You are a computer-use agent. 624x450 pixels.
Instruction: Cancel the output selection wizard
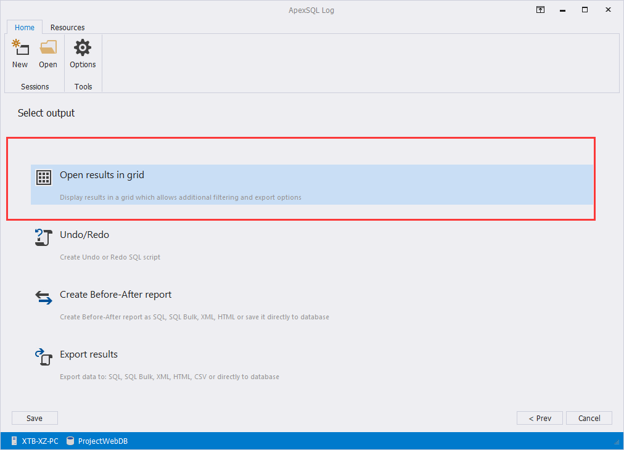[589, 418]
